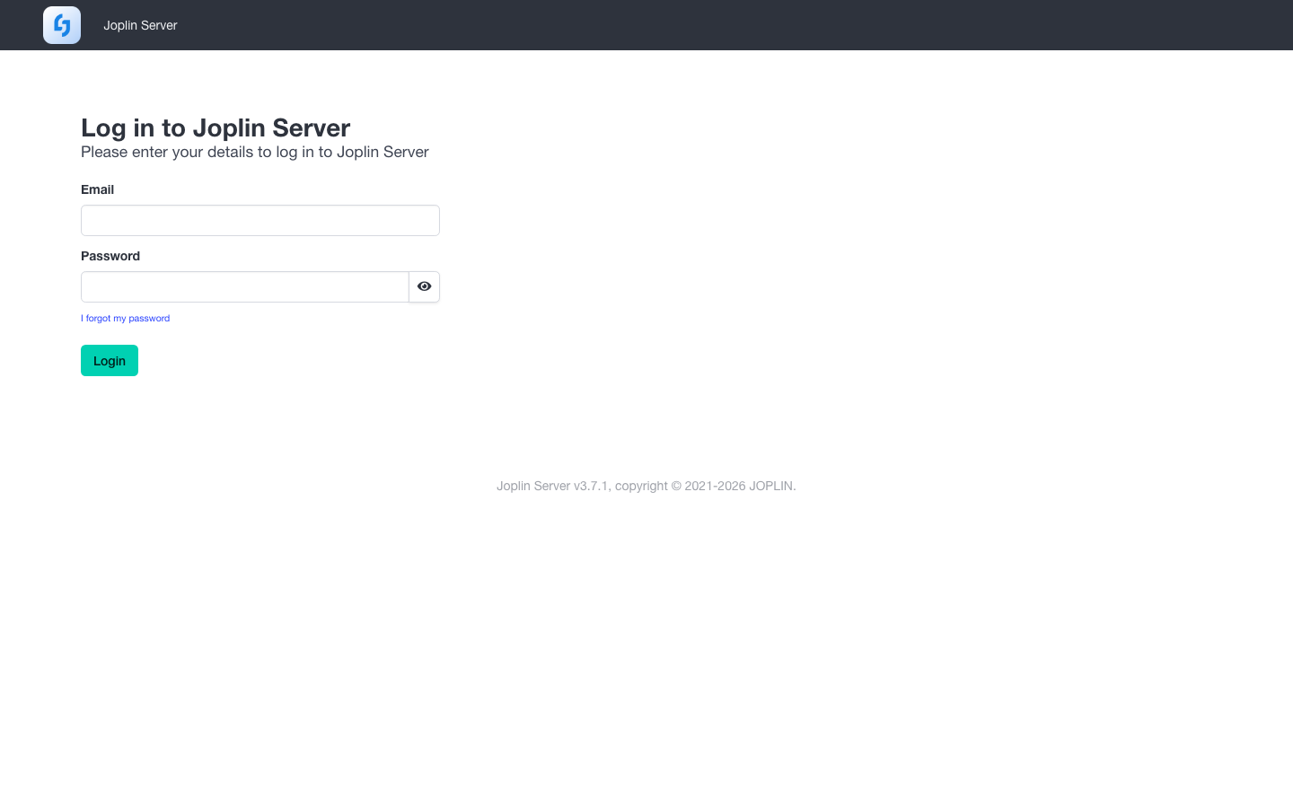The image size is (1293, 808).
Task: Focus the Password input field
Action: pos(245,287)
